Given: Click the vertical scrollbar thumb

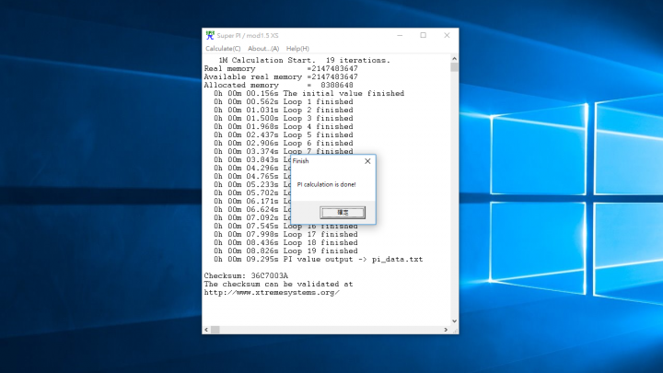Looking at the screenshot, I should point(455,67).
